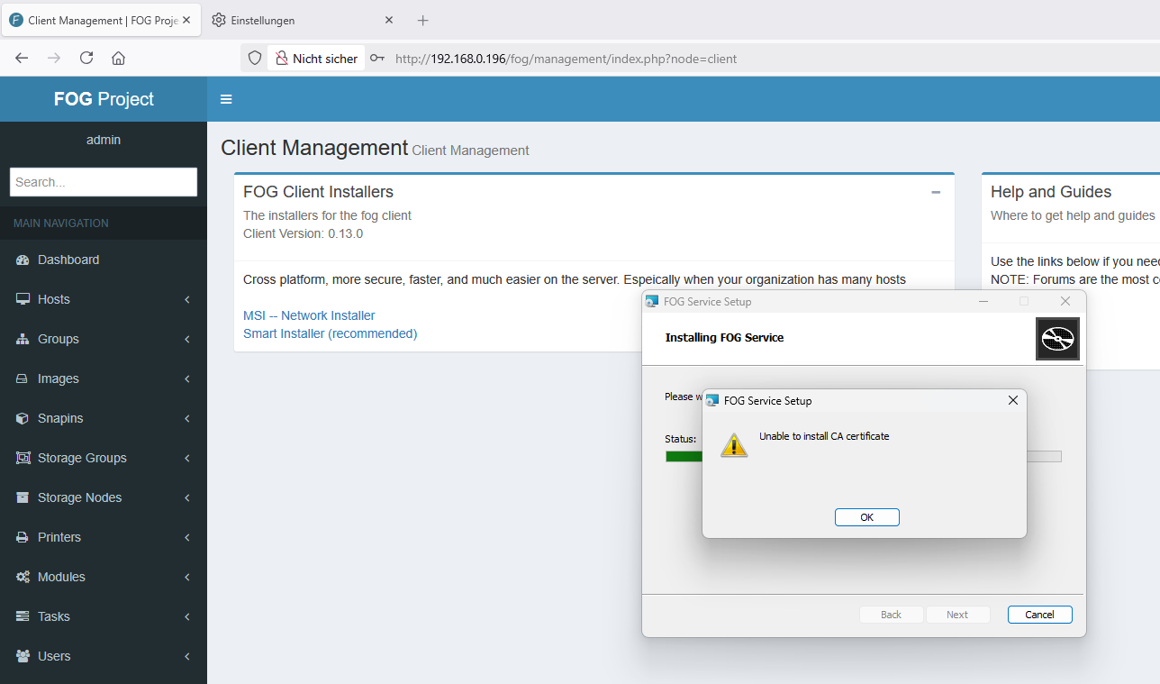The image size is (1160, 684).
Task: Click the Snapins cube icon
Action: click(23, 418)
